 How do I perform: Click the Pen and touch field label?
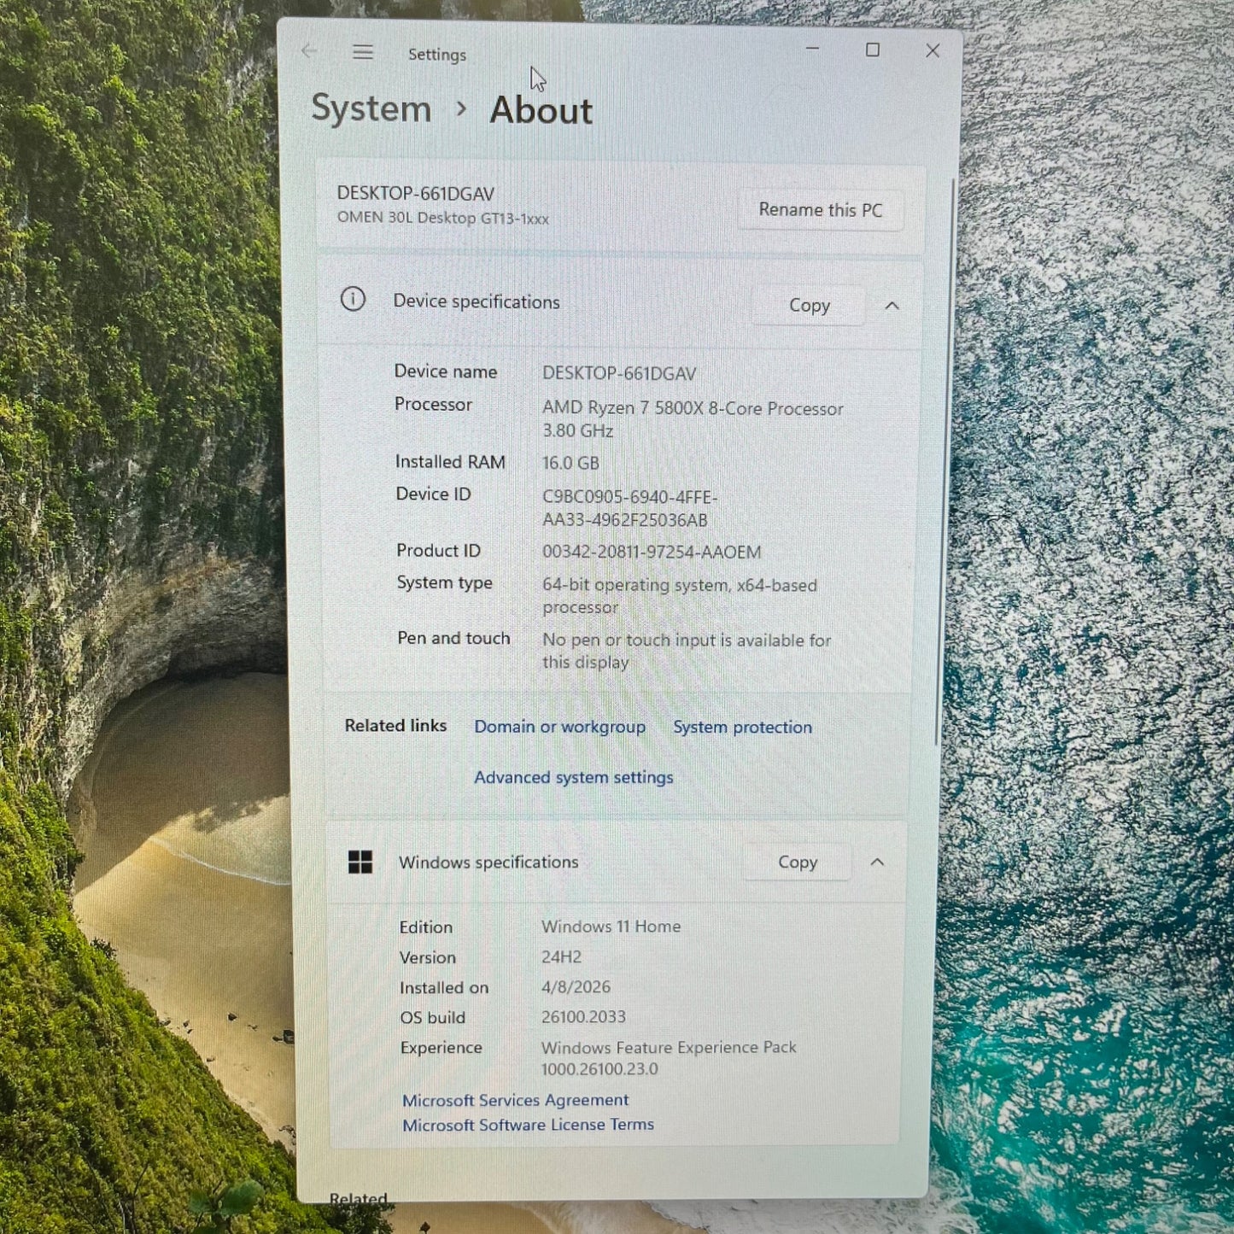[453, 639]
